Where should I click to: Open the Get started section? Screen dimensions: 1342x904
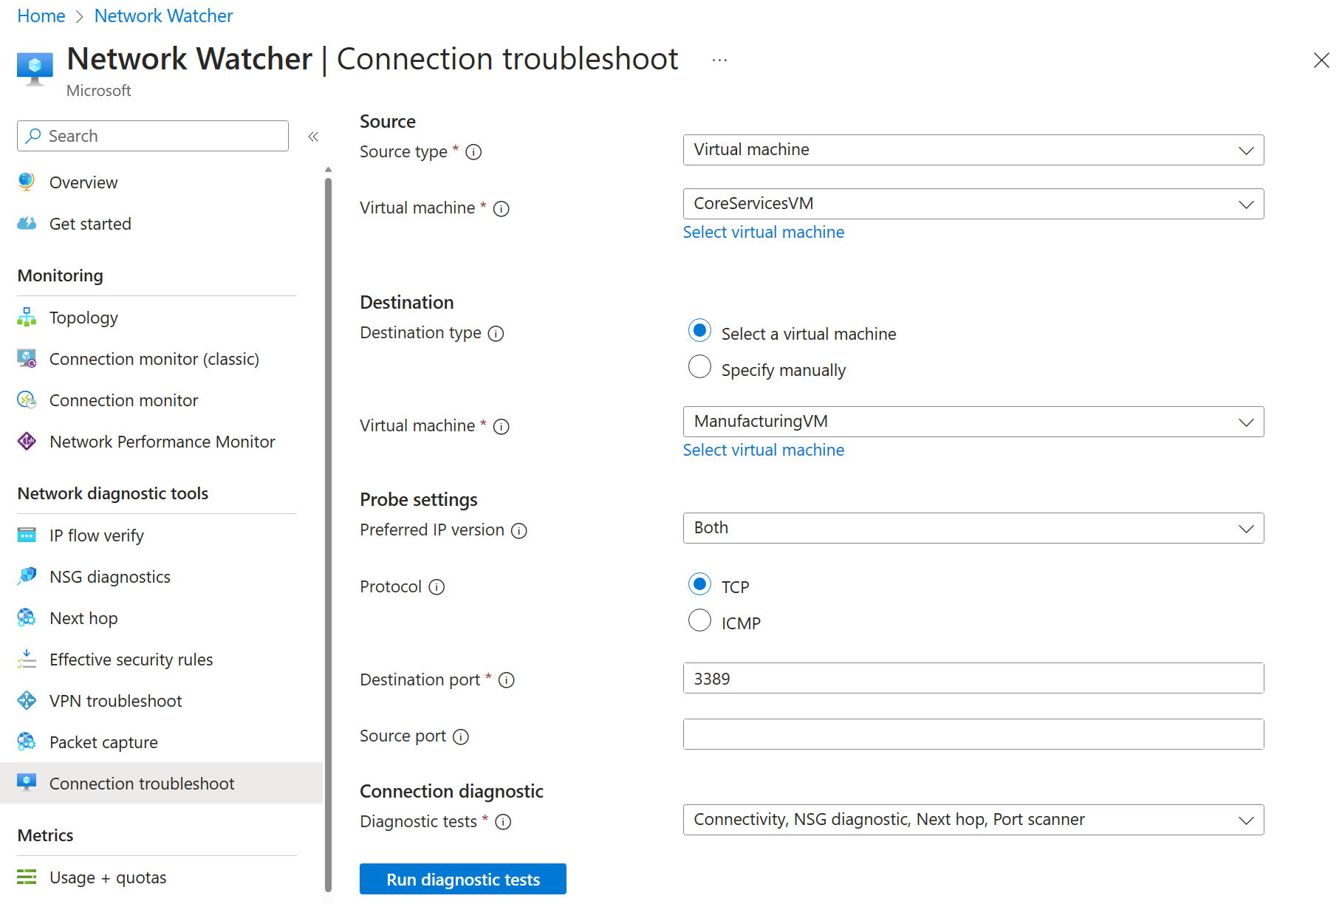click(x=89, y=223)
